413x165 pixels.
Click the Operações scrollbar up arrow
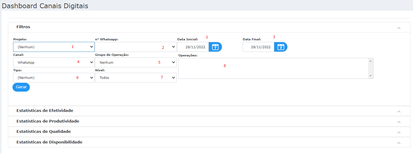(370, 61)
